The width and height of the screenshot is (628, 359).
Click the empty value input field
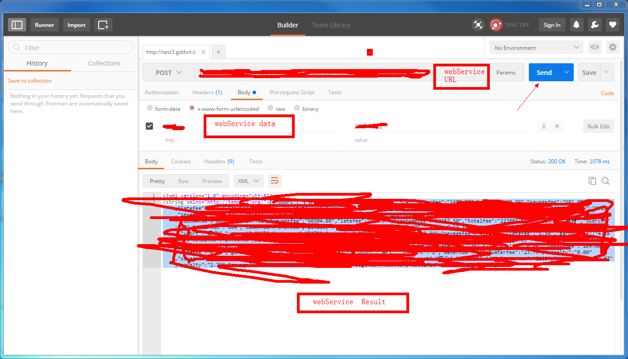440,140
